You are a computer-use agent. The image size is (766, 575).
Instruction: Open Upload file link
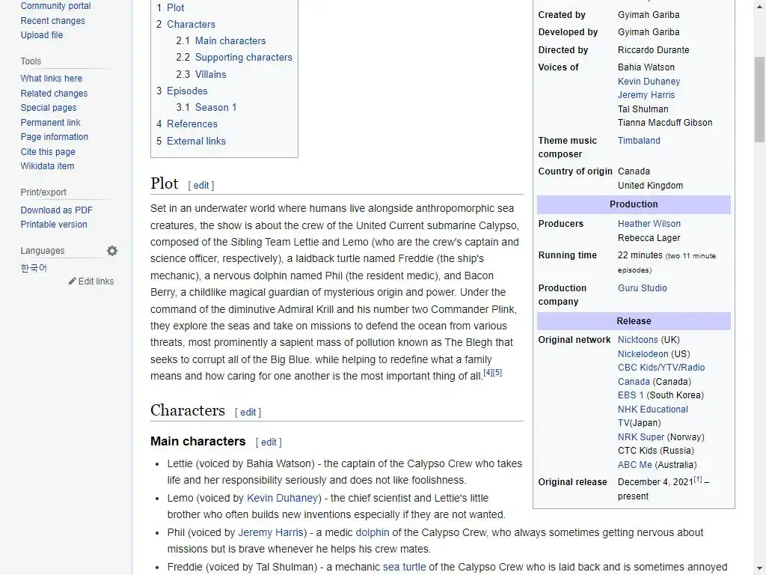pyautogui.click(x=42, y=35)
